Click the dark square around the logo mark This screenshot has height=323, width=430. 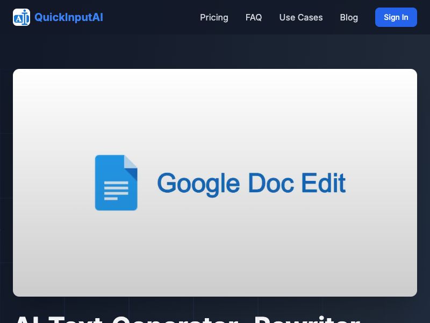click(21, 17)
